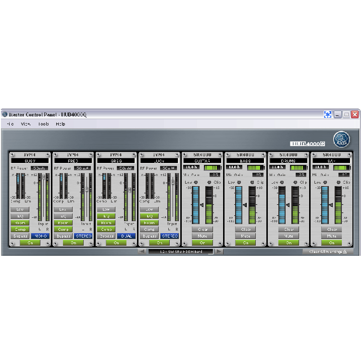Open the File menu

(x=11, y=124)
